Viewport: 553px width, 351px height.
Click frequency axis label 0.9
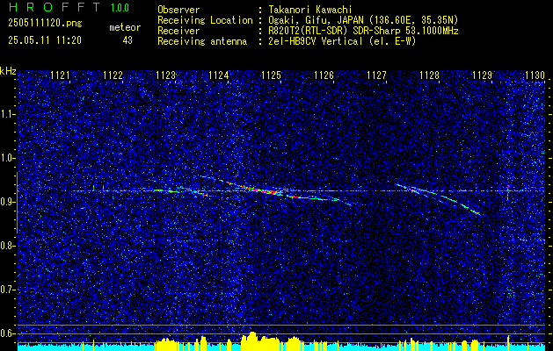click(x=6, y=202)
